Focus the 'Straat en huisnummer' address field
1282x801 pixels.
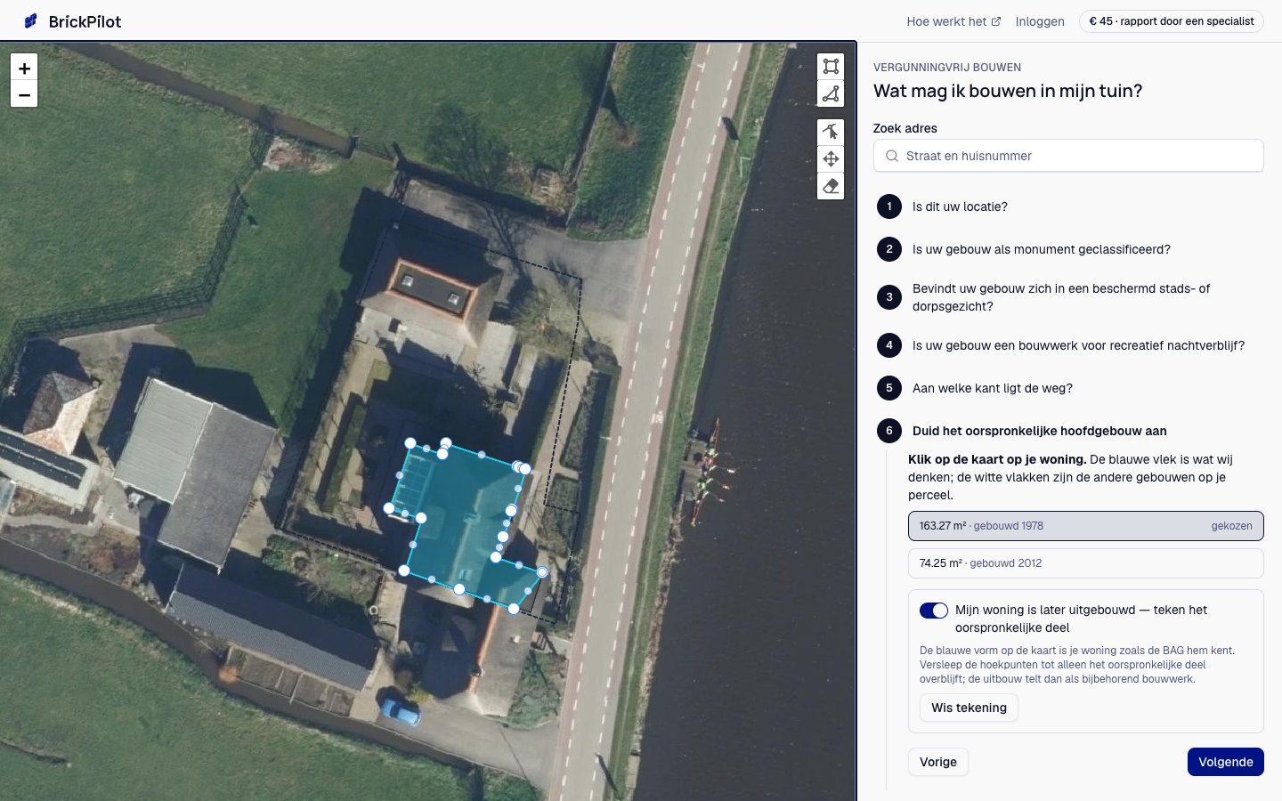point(1068,156)
